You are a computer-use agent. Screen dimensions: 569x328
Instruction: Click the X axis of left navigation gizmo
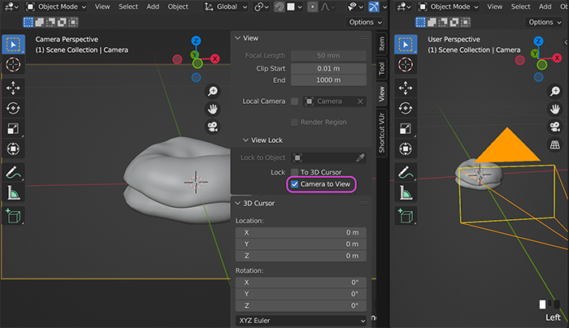215,58
